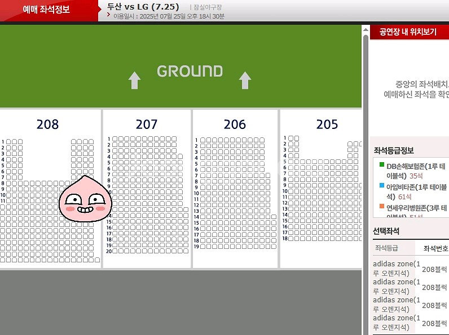Click the 좌석등급 column header
Viewport: 449px width, 335px height.
386,248
